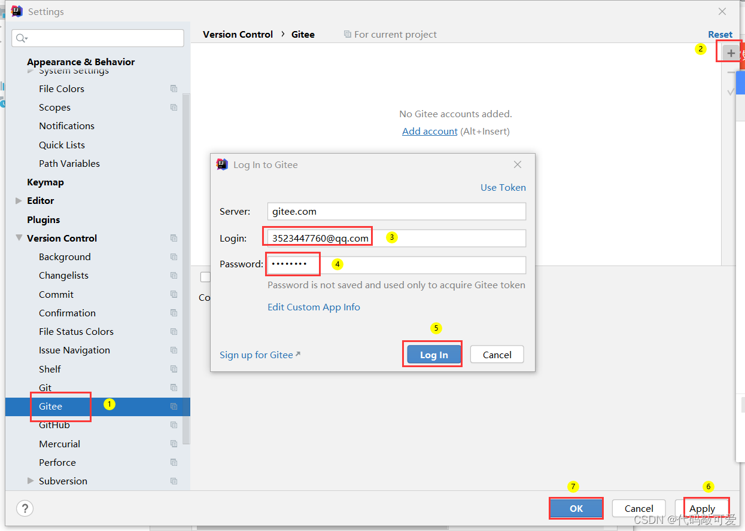Open Path Variables settings page
This screenshot has width=745, height=531.
[69, 163]
